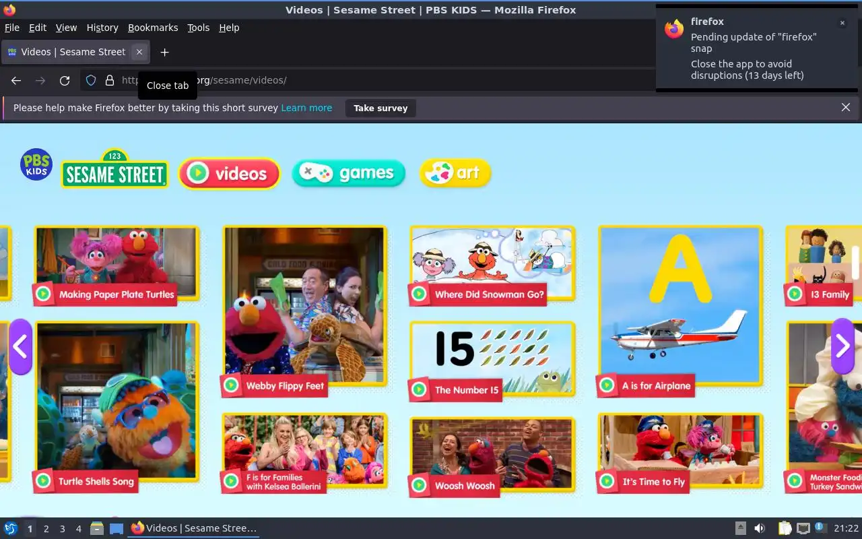Open A is for Airplane thumbnail
The height and width of the screenshot is (539, 862).
tap(681, 307)
